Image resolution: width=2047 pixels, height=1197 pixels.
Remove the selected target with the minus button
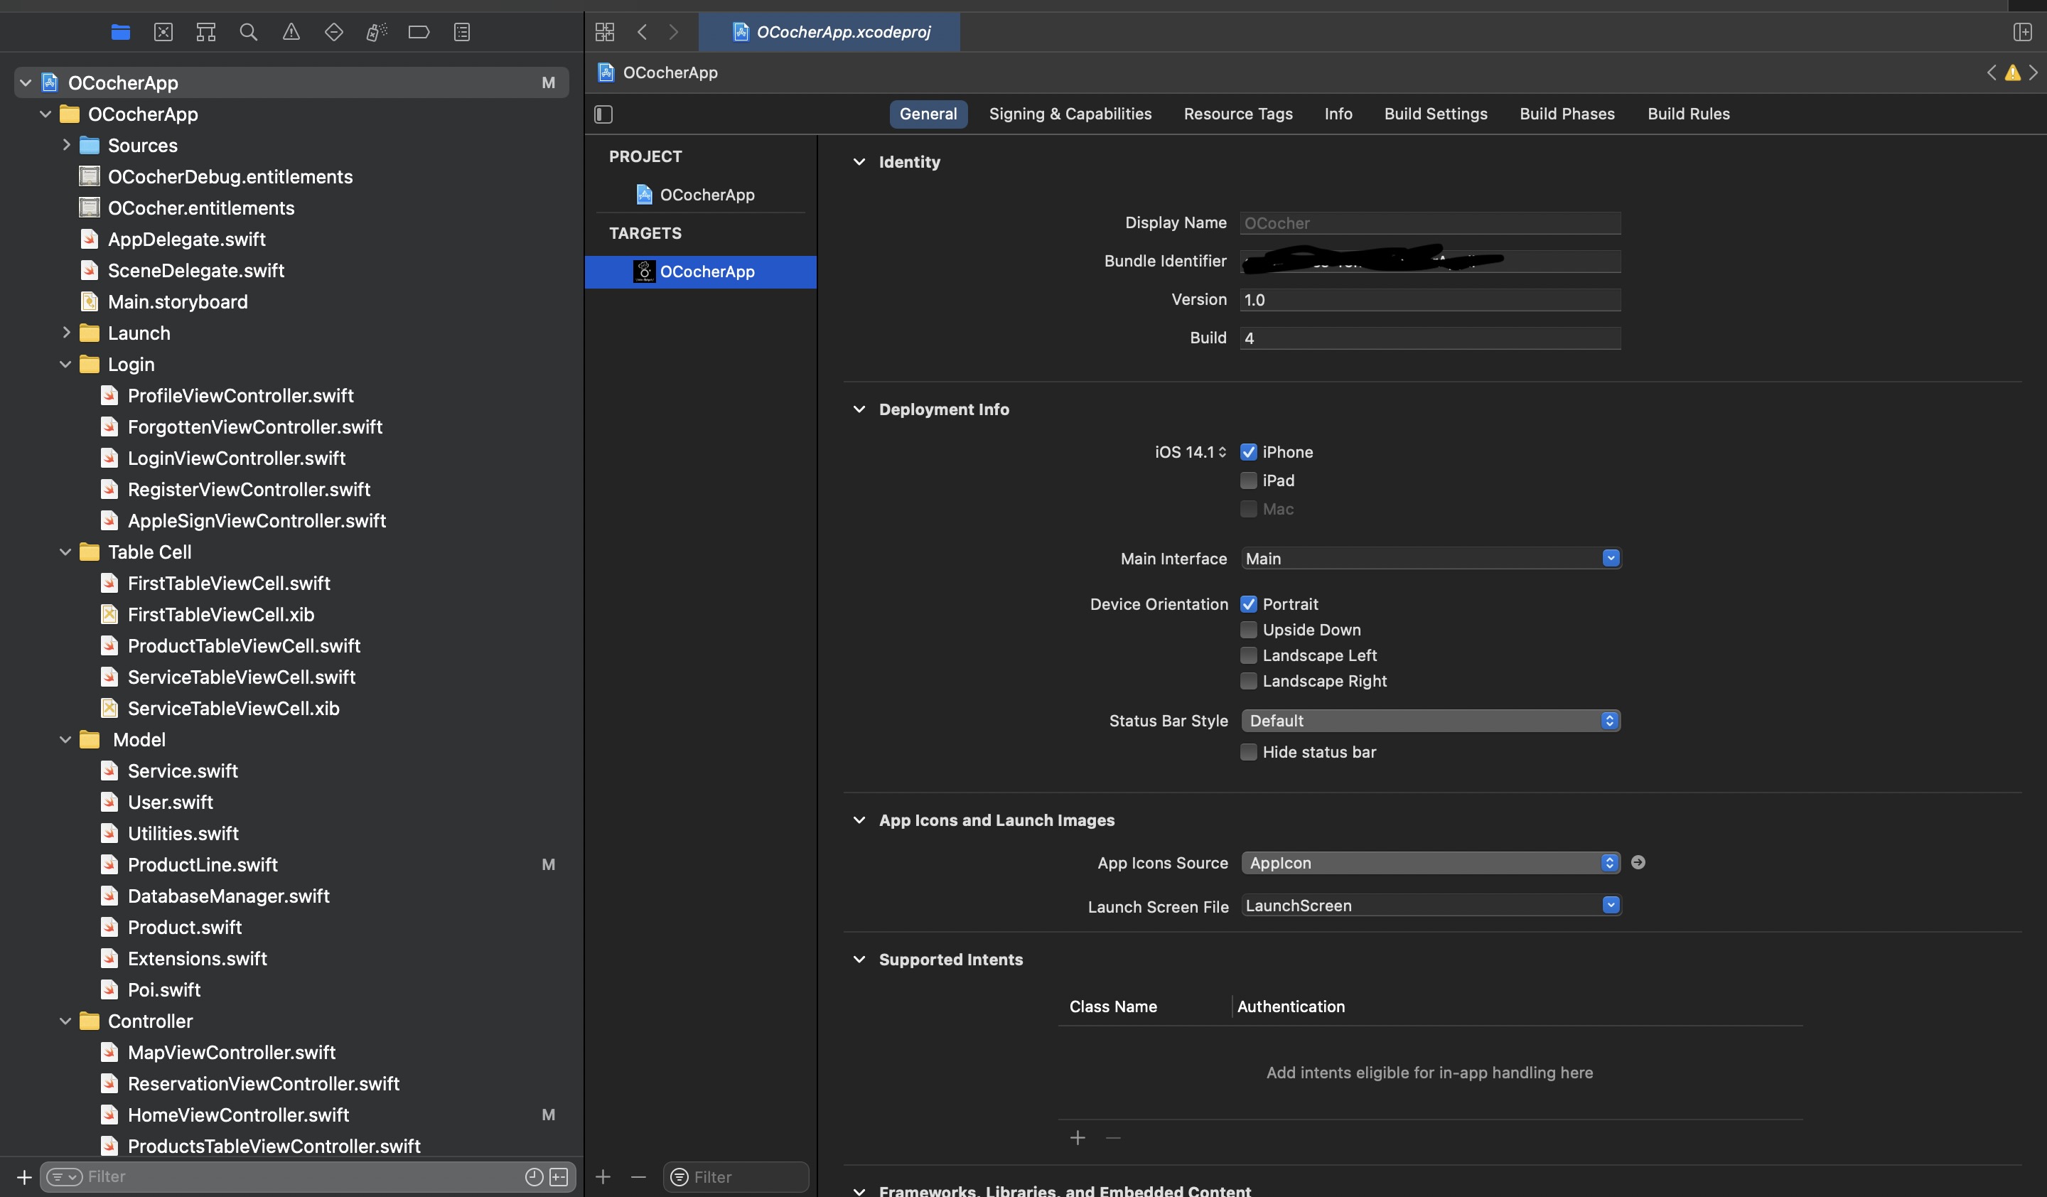point(638,1176)
